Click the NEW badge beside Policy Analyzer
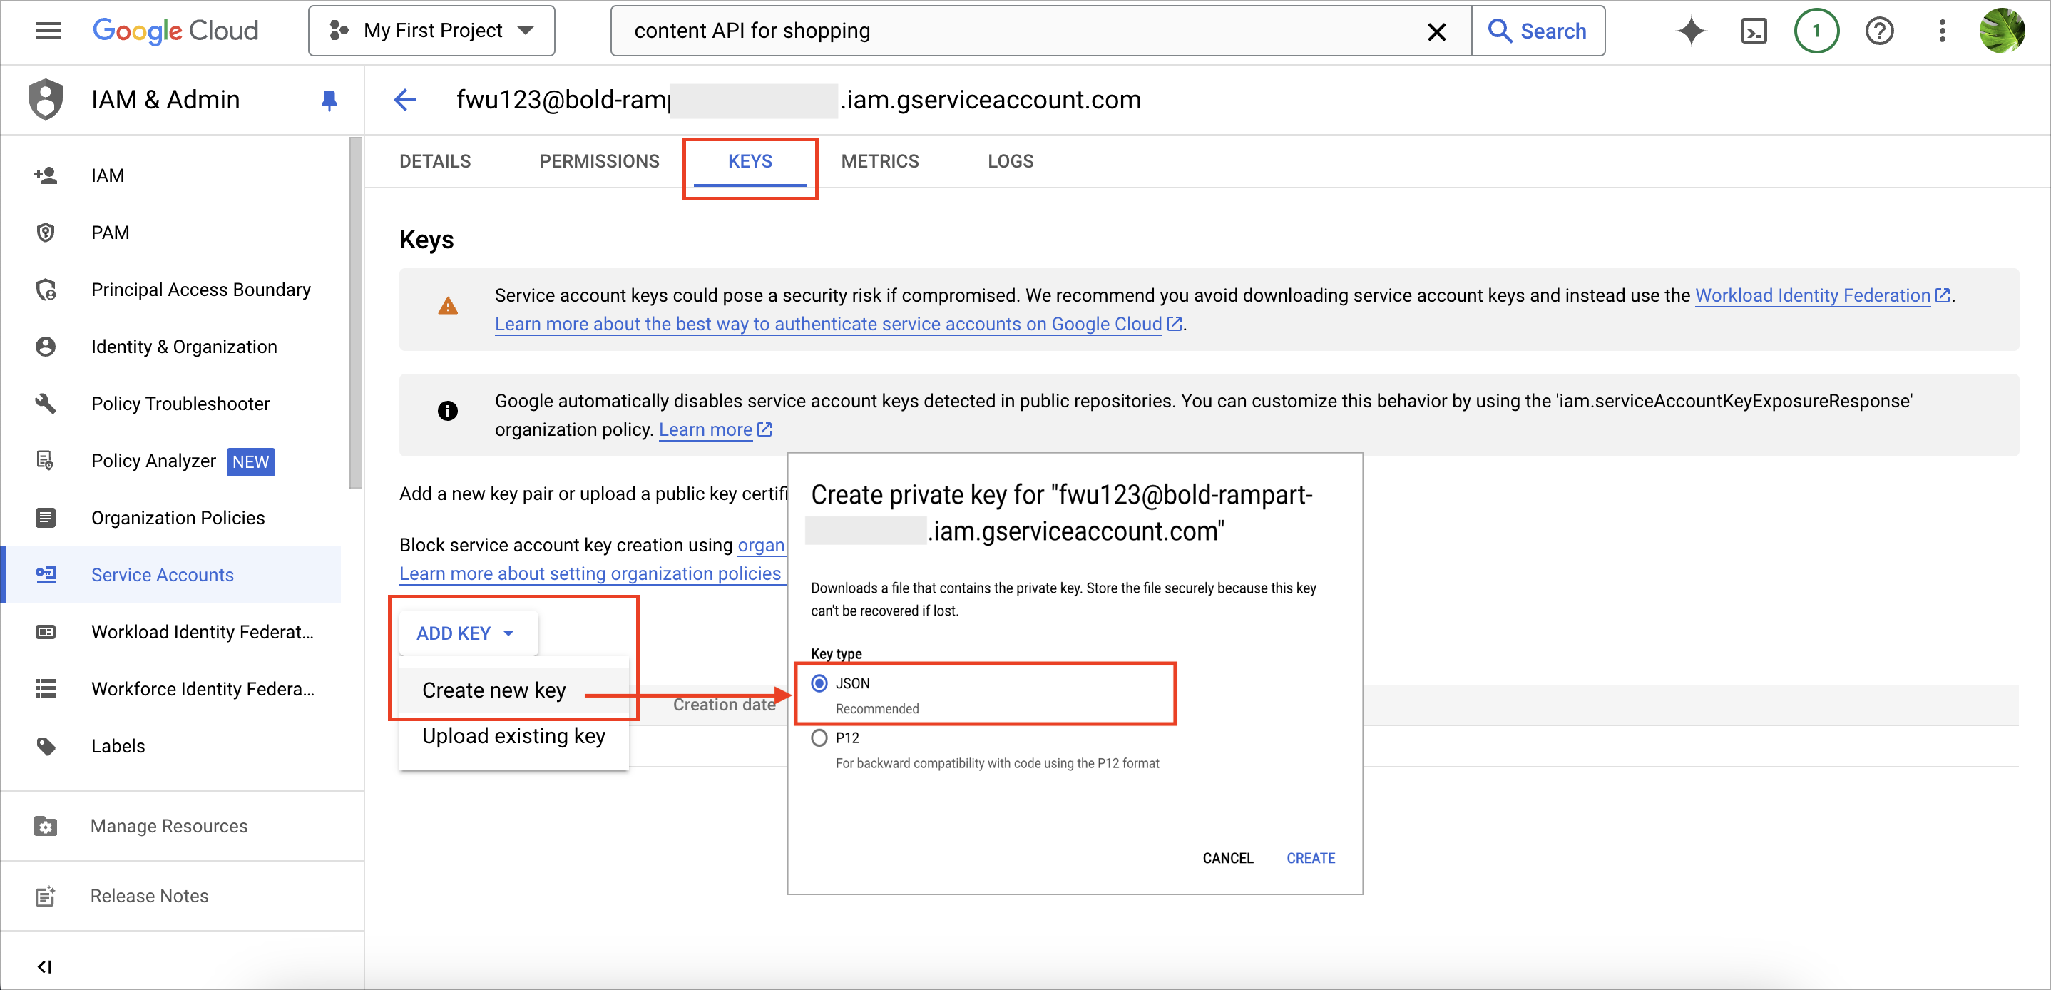The height and width of the screenshot is (990, 2051). (x=250, y=462)
